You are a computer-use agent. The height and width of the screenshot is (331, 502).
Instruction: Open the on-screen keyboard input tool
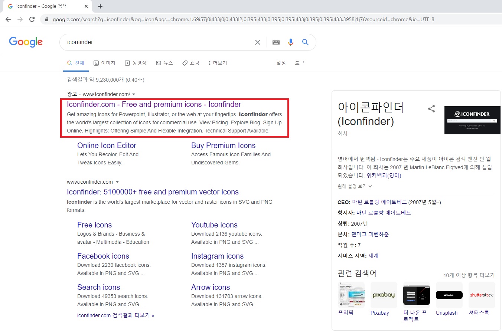click(276, 42)
